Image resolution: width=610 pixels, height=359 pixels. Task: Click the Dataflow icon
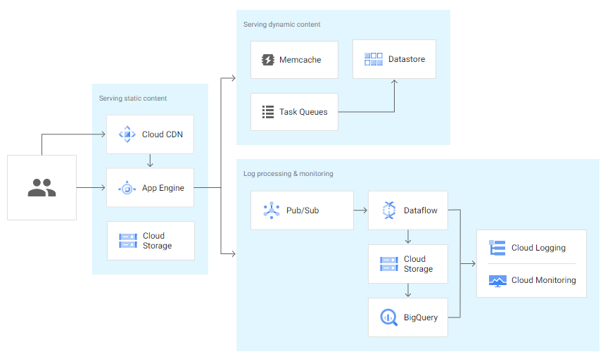pyautogui.click(x=389, y=210)
